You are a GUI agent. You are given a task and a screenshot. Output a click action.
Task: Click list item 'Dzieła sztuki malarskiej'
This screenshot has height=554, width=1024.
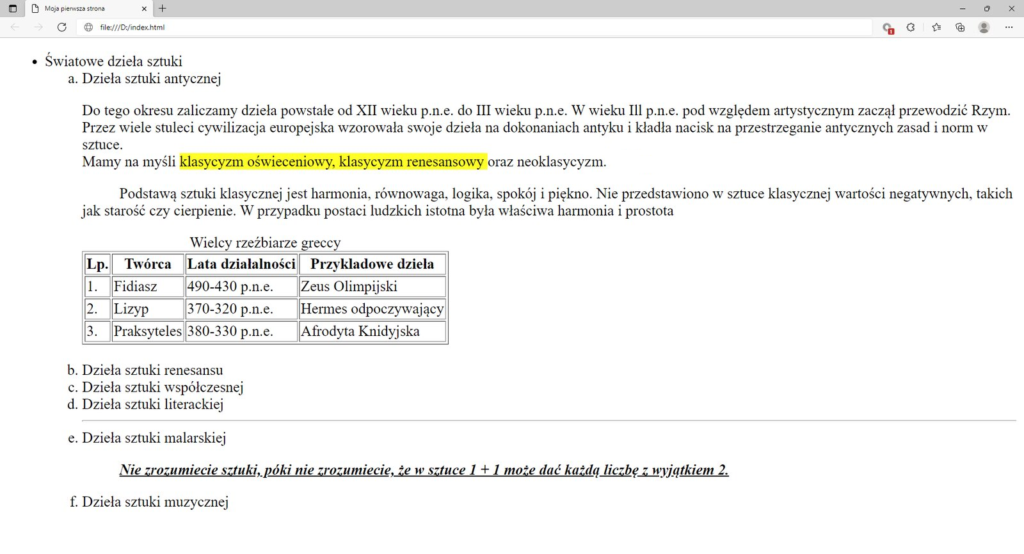point(154,438)
